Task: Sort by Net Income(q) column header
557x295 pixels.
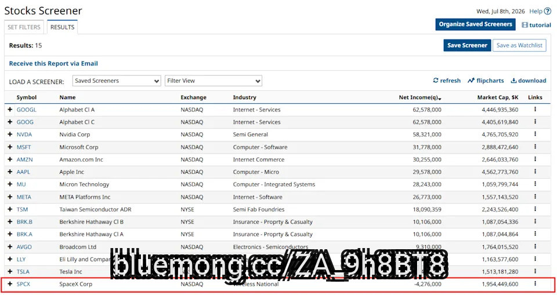Action: pos(420,97)
